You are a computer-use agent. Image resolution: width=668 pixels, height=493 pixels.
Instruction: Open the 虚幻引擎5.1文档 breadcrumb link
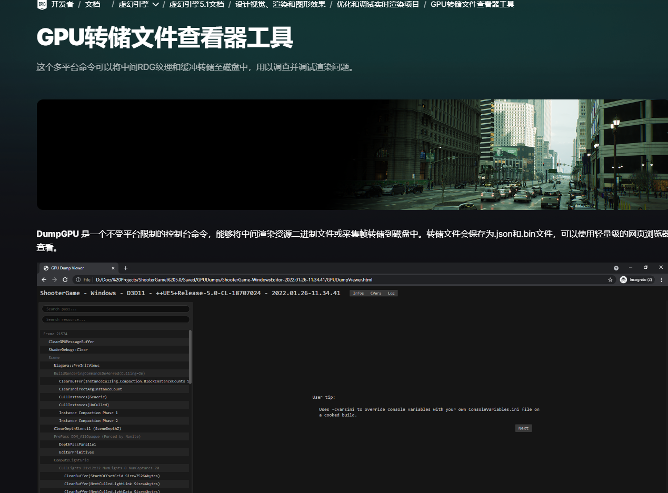tap(196, 4)
